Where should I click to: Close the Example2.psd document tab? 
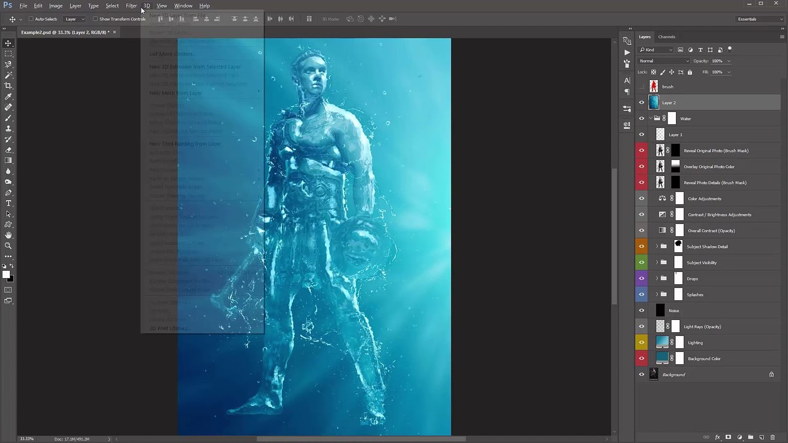pos(114,32)
